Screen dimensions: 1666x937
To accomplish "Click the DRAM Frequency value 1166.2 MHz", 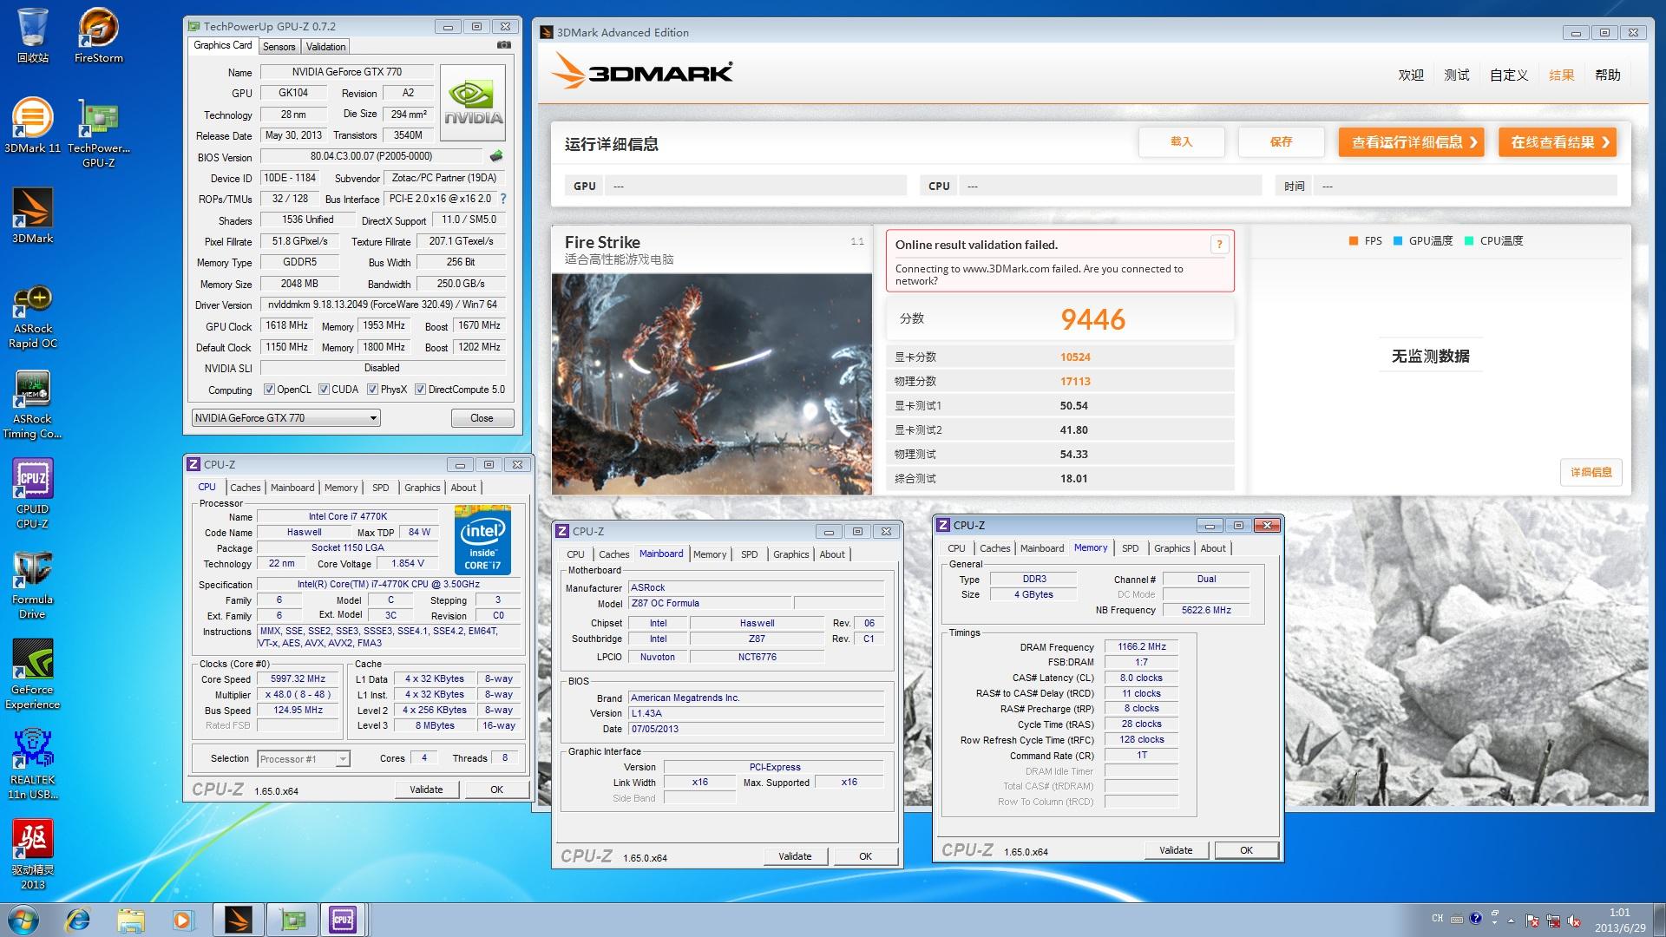I will pos(1142,646).
